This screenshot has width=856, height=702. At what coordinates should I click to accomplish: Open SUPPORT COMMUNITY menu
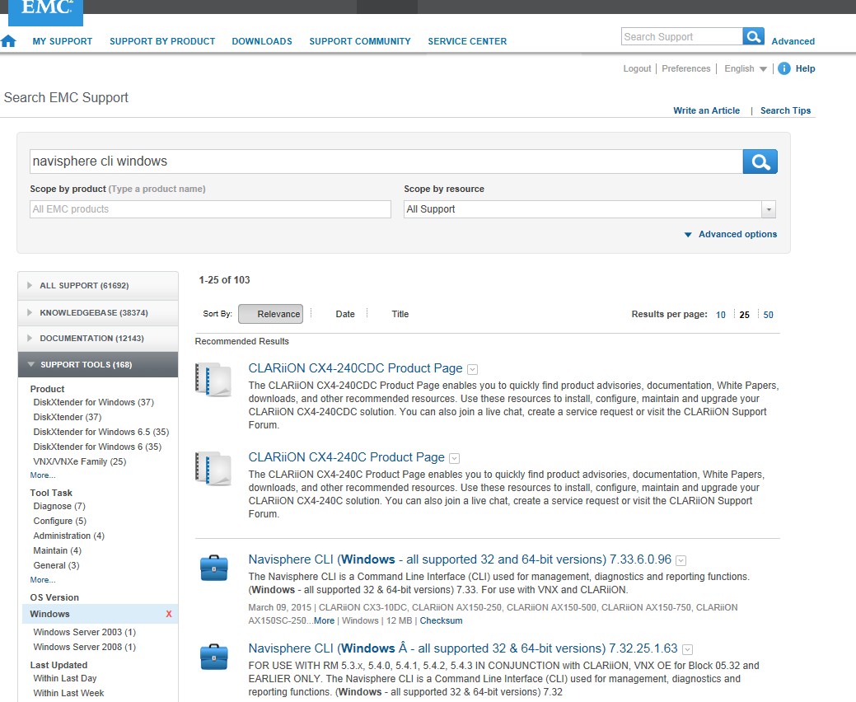pyautogui.click(x=360, y=41)
